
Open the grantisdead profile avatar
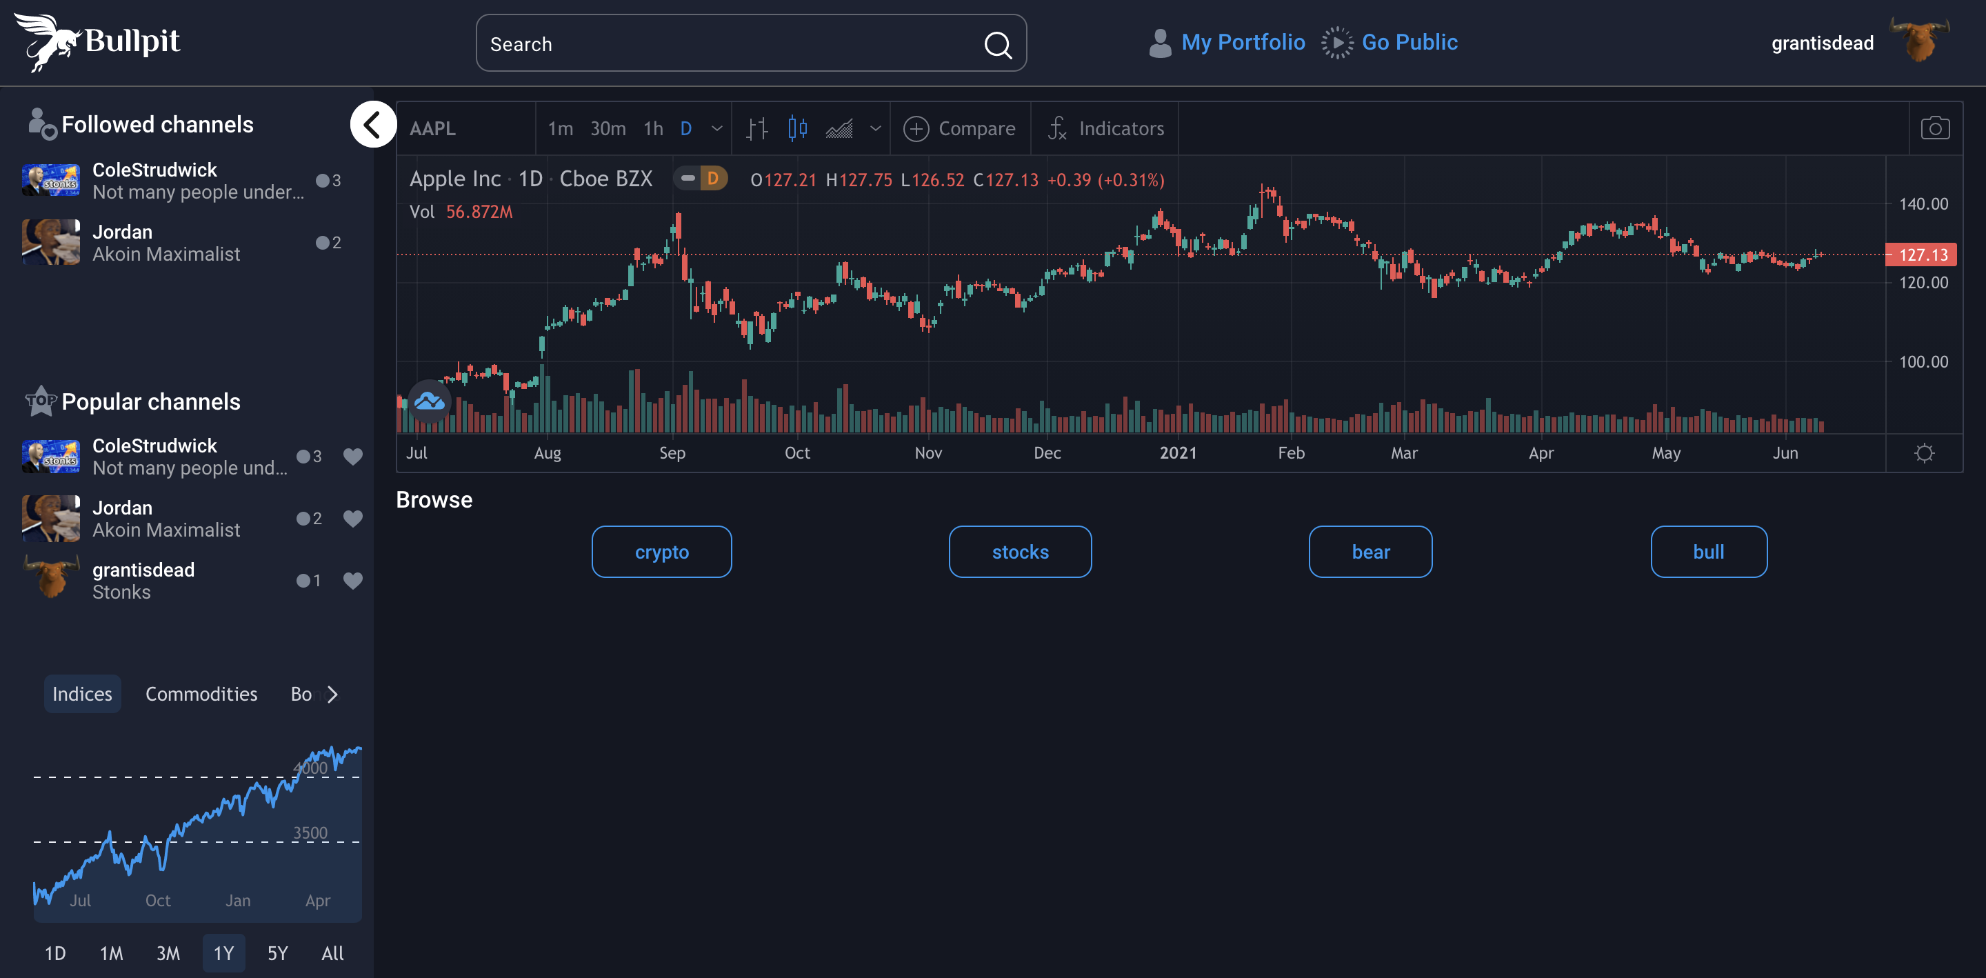pyautogui.click(x=1919, y=40)
